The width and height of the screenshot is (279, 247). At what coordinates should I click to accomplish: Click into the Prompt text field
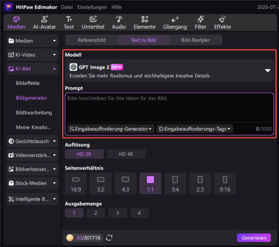[x=169, y=107]
